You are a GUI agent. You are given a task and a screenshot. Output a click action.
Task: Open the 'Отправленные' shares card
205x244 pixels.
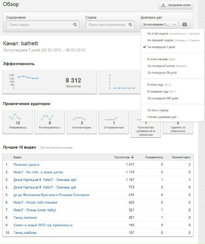[114, 122]
